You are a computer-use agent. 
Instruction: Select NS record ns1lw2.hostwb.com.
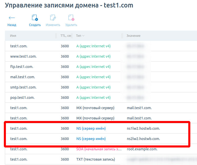pos(143,128)
